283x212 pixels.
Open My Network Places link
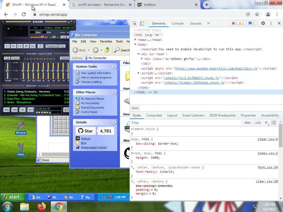pyautogui.click(x=92, y=99)
